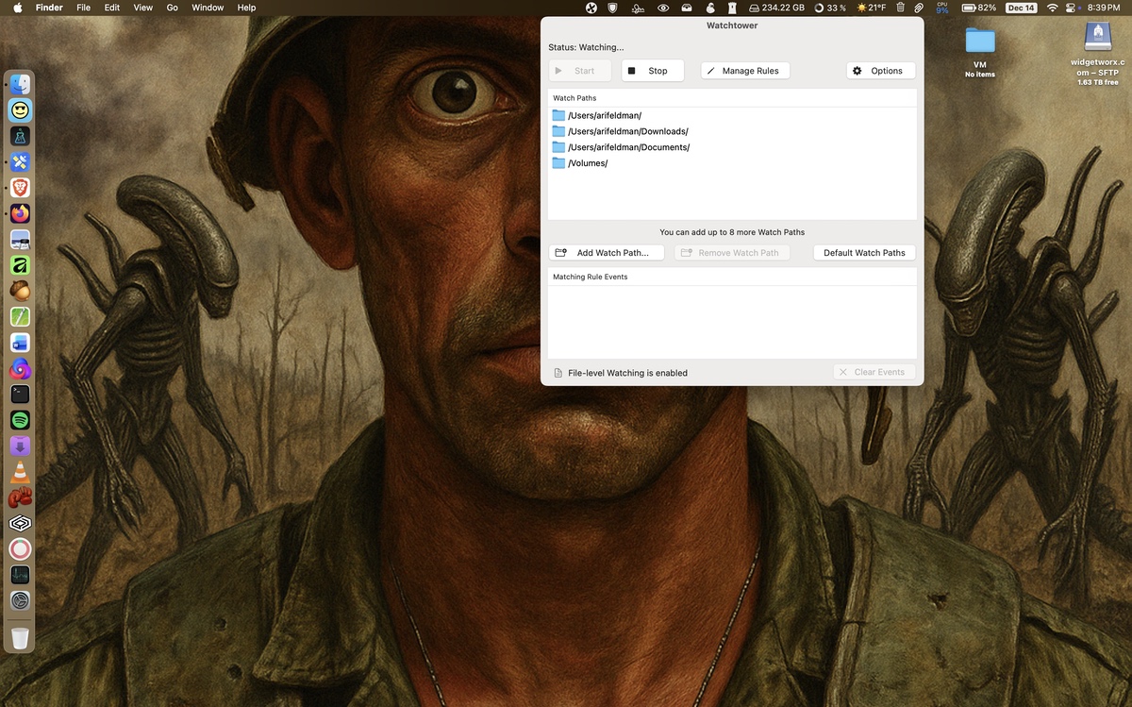Screen dimensions: 1132x707
Task: Open Manage Rules editor
Action: pyautogui.click(x=745, y=71)
